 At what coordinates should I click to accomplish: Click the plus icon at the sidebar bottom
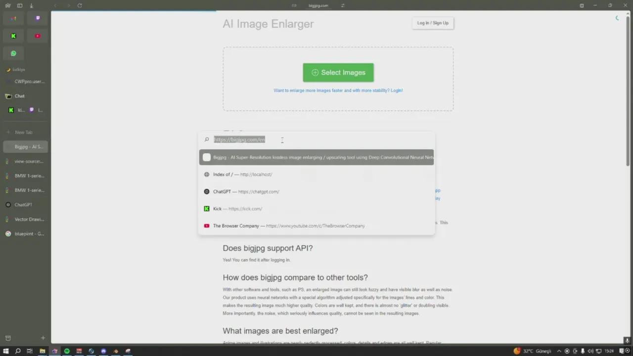click(x=43, y=338)
